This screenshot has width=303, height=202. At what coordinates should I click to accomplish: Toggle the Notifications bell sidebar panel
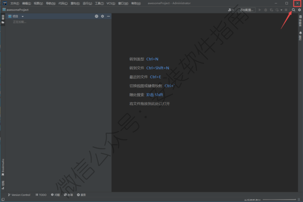pos(300,36)
